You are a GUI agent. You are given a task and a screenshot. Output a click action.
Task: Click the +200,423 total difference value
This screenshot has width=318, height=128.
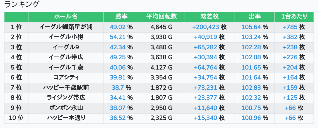(205, 27)
